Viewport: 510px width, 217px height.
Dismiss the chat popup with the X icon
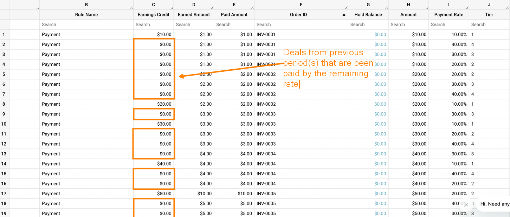tap(466, 204)
